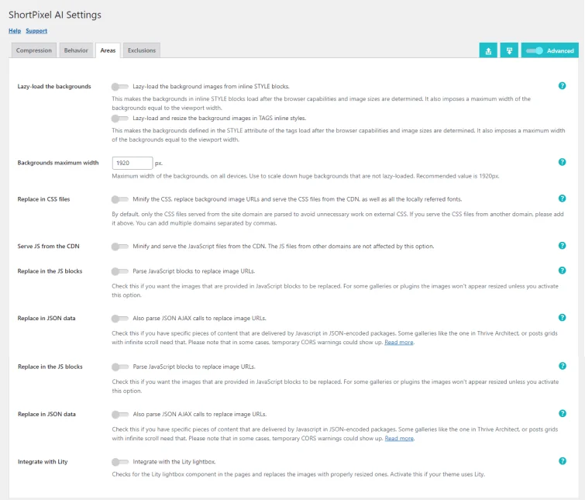Screen dimensions: 585x500
Task: Click the 'ShortPixel AI Settings' heading
Action: coord(55,15)
